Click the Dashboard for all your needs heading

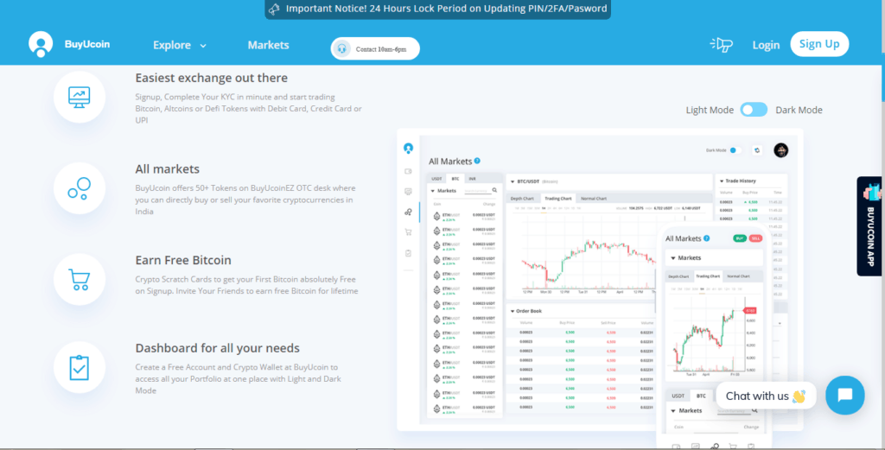(217, 348)
